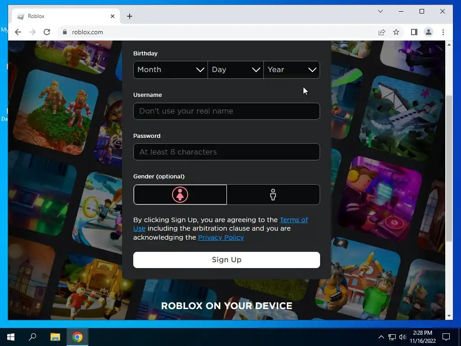This screenshot has width=461, height=346.
Task: Select the Roblox browser tab
Action: (x=66, y=16)
